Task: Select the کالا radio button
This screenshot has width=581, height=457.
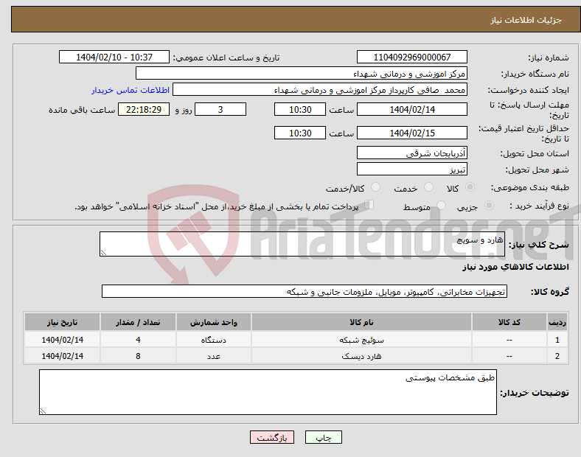Action: (470, 187)
